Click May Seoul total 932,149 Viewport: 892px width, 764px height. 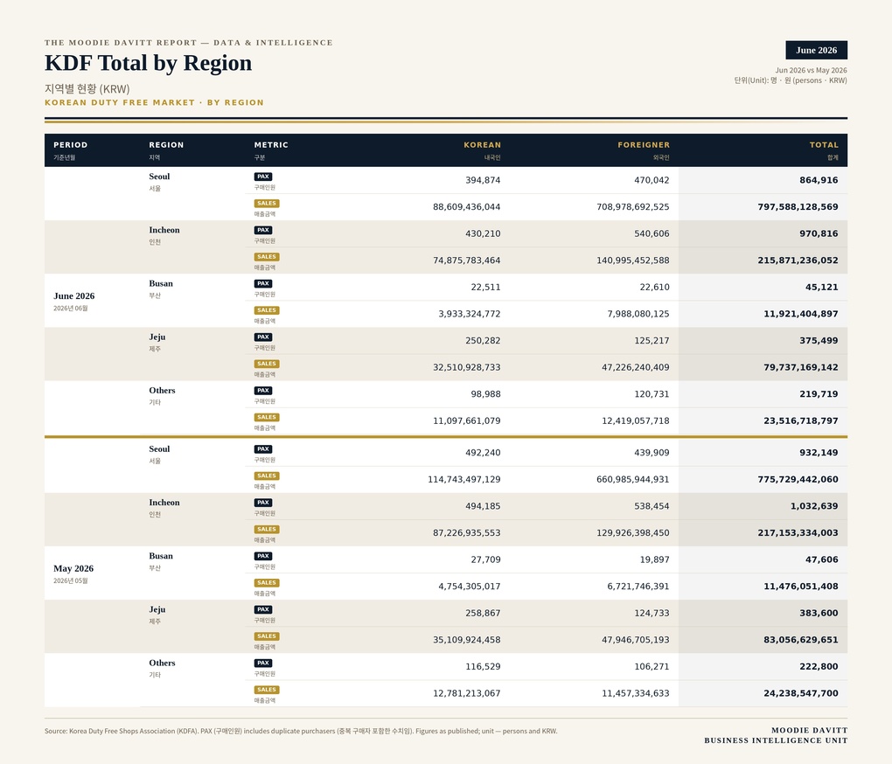pos(819,453)
